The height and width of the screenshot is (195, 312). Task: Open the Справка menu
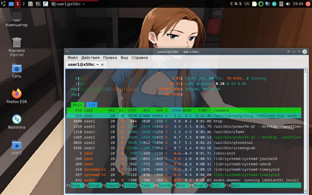(139, 57)
